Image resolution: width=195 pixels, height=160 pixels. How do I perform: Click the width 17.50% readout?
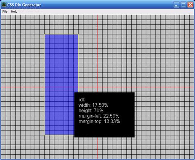pyautogui.click(x=93, y=105)
